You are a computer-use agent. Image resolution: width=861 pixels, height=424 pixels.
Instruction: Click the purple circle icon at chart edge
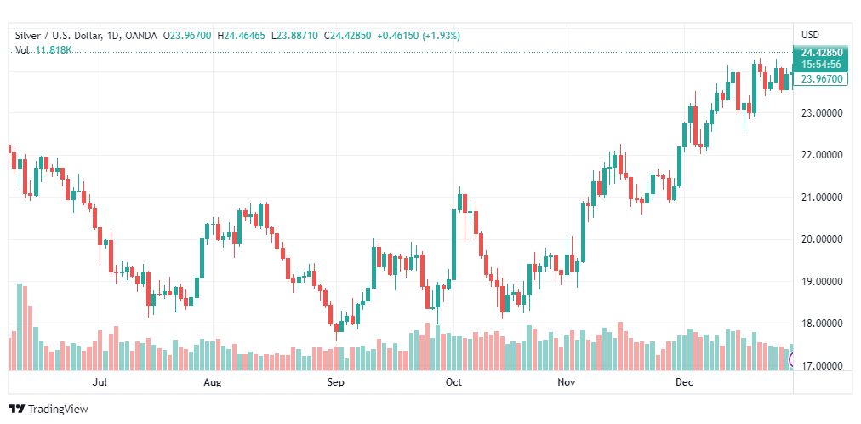click(792, 359)
